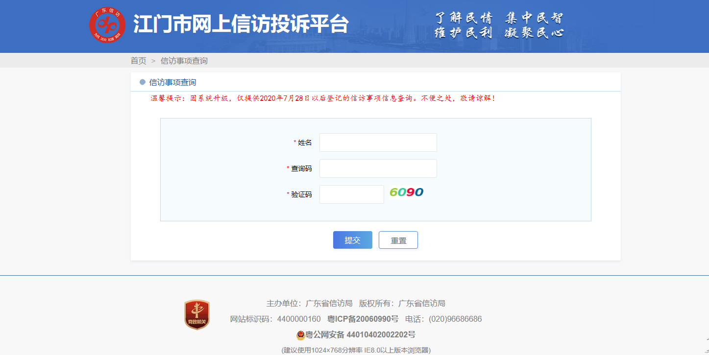Click the phone number (020)96686686
This screenshot has width=709, height=355.
455,319
